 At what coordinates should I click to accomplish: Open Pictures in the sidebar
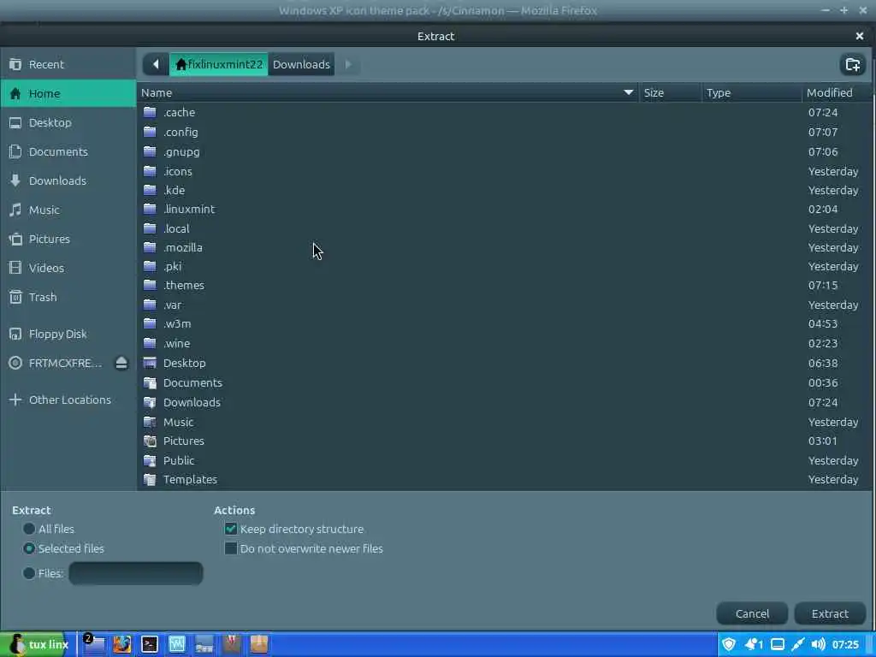68,239
